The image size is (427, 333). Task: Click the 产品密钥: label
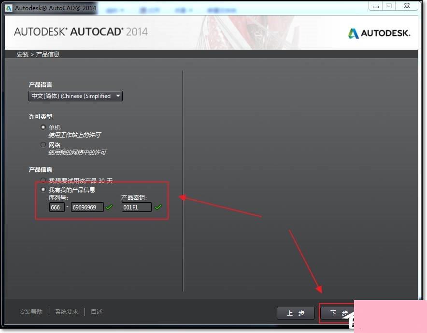pos(134,198)
